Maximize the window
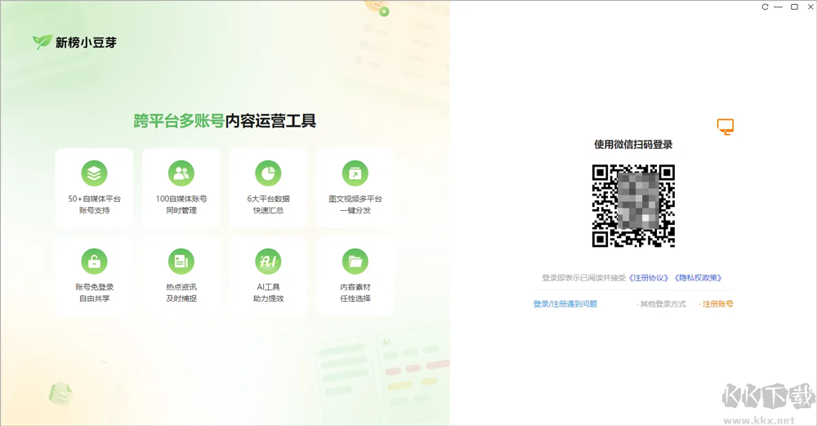817x426 pixels. tap(795, 7)
